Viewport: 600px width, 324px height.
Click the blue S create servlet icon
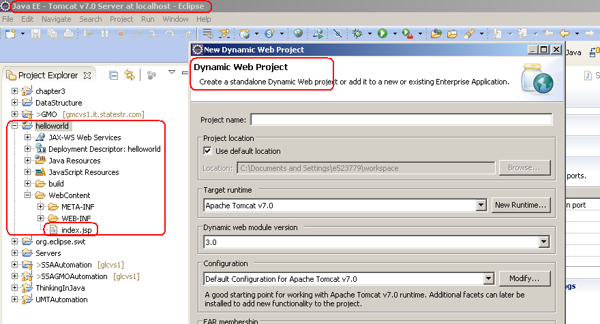click(x=269, y=33)
